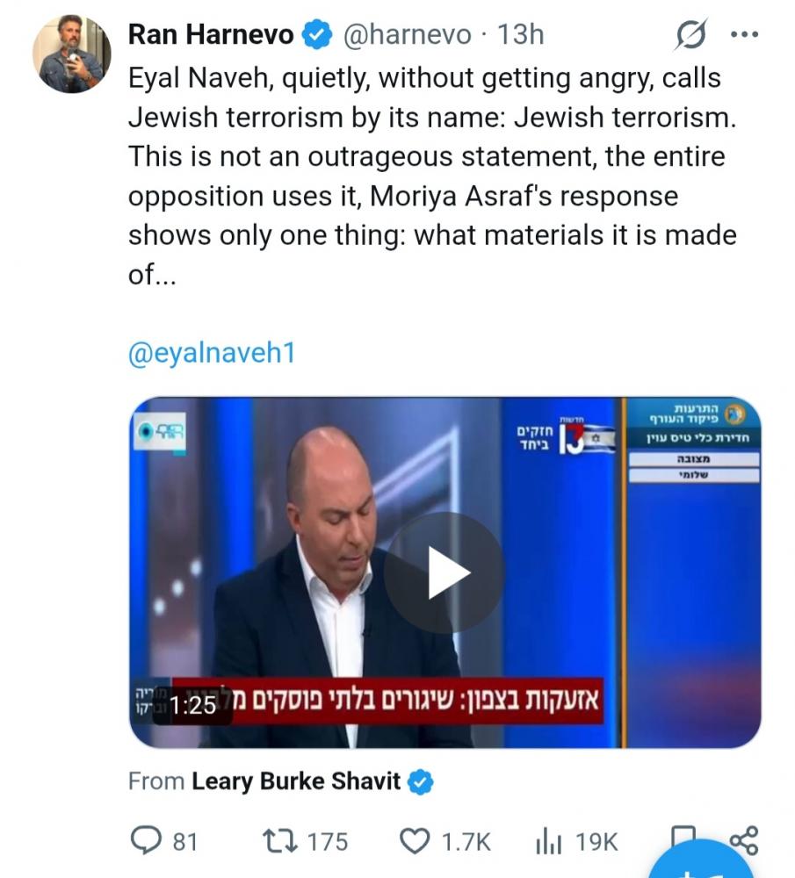
Task: Share the post using the share icon
Action: pos(743,839)
